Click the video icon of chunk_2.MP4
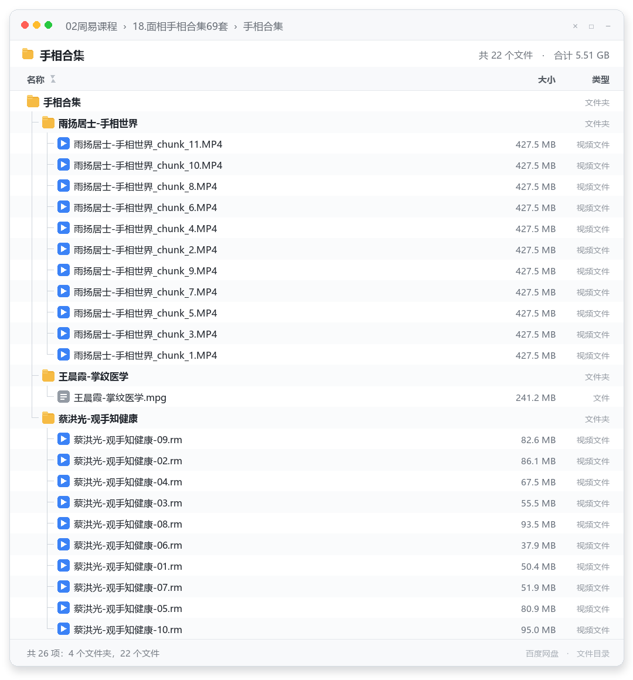 pyautogui.click(x=63, y=249)
